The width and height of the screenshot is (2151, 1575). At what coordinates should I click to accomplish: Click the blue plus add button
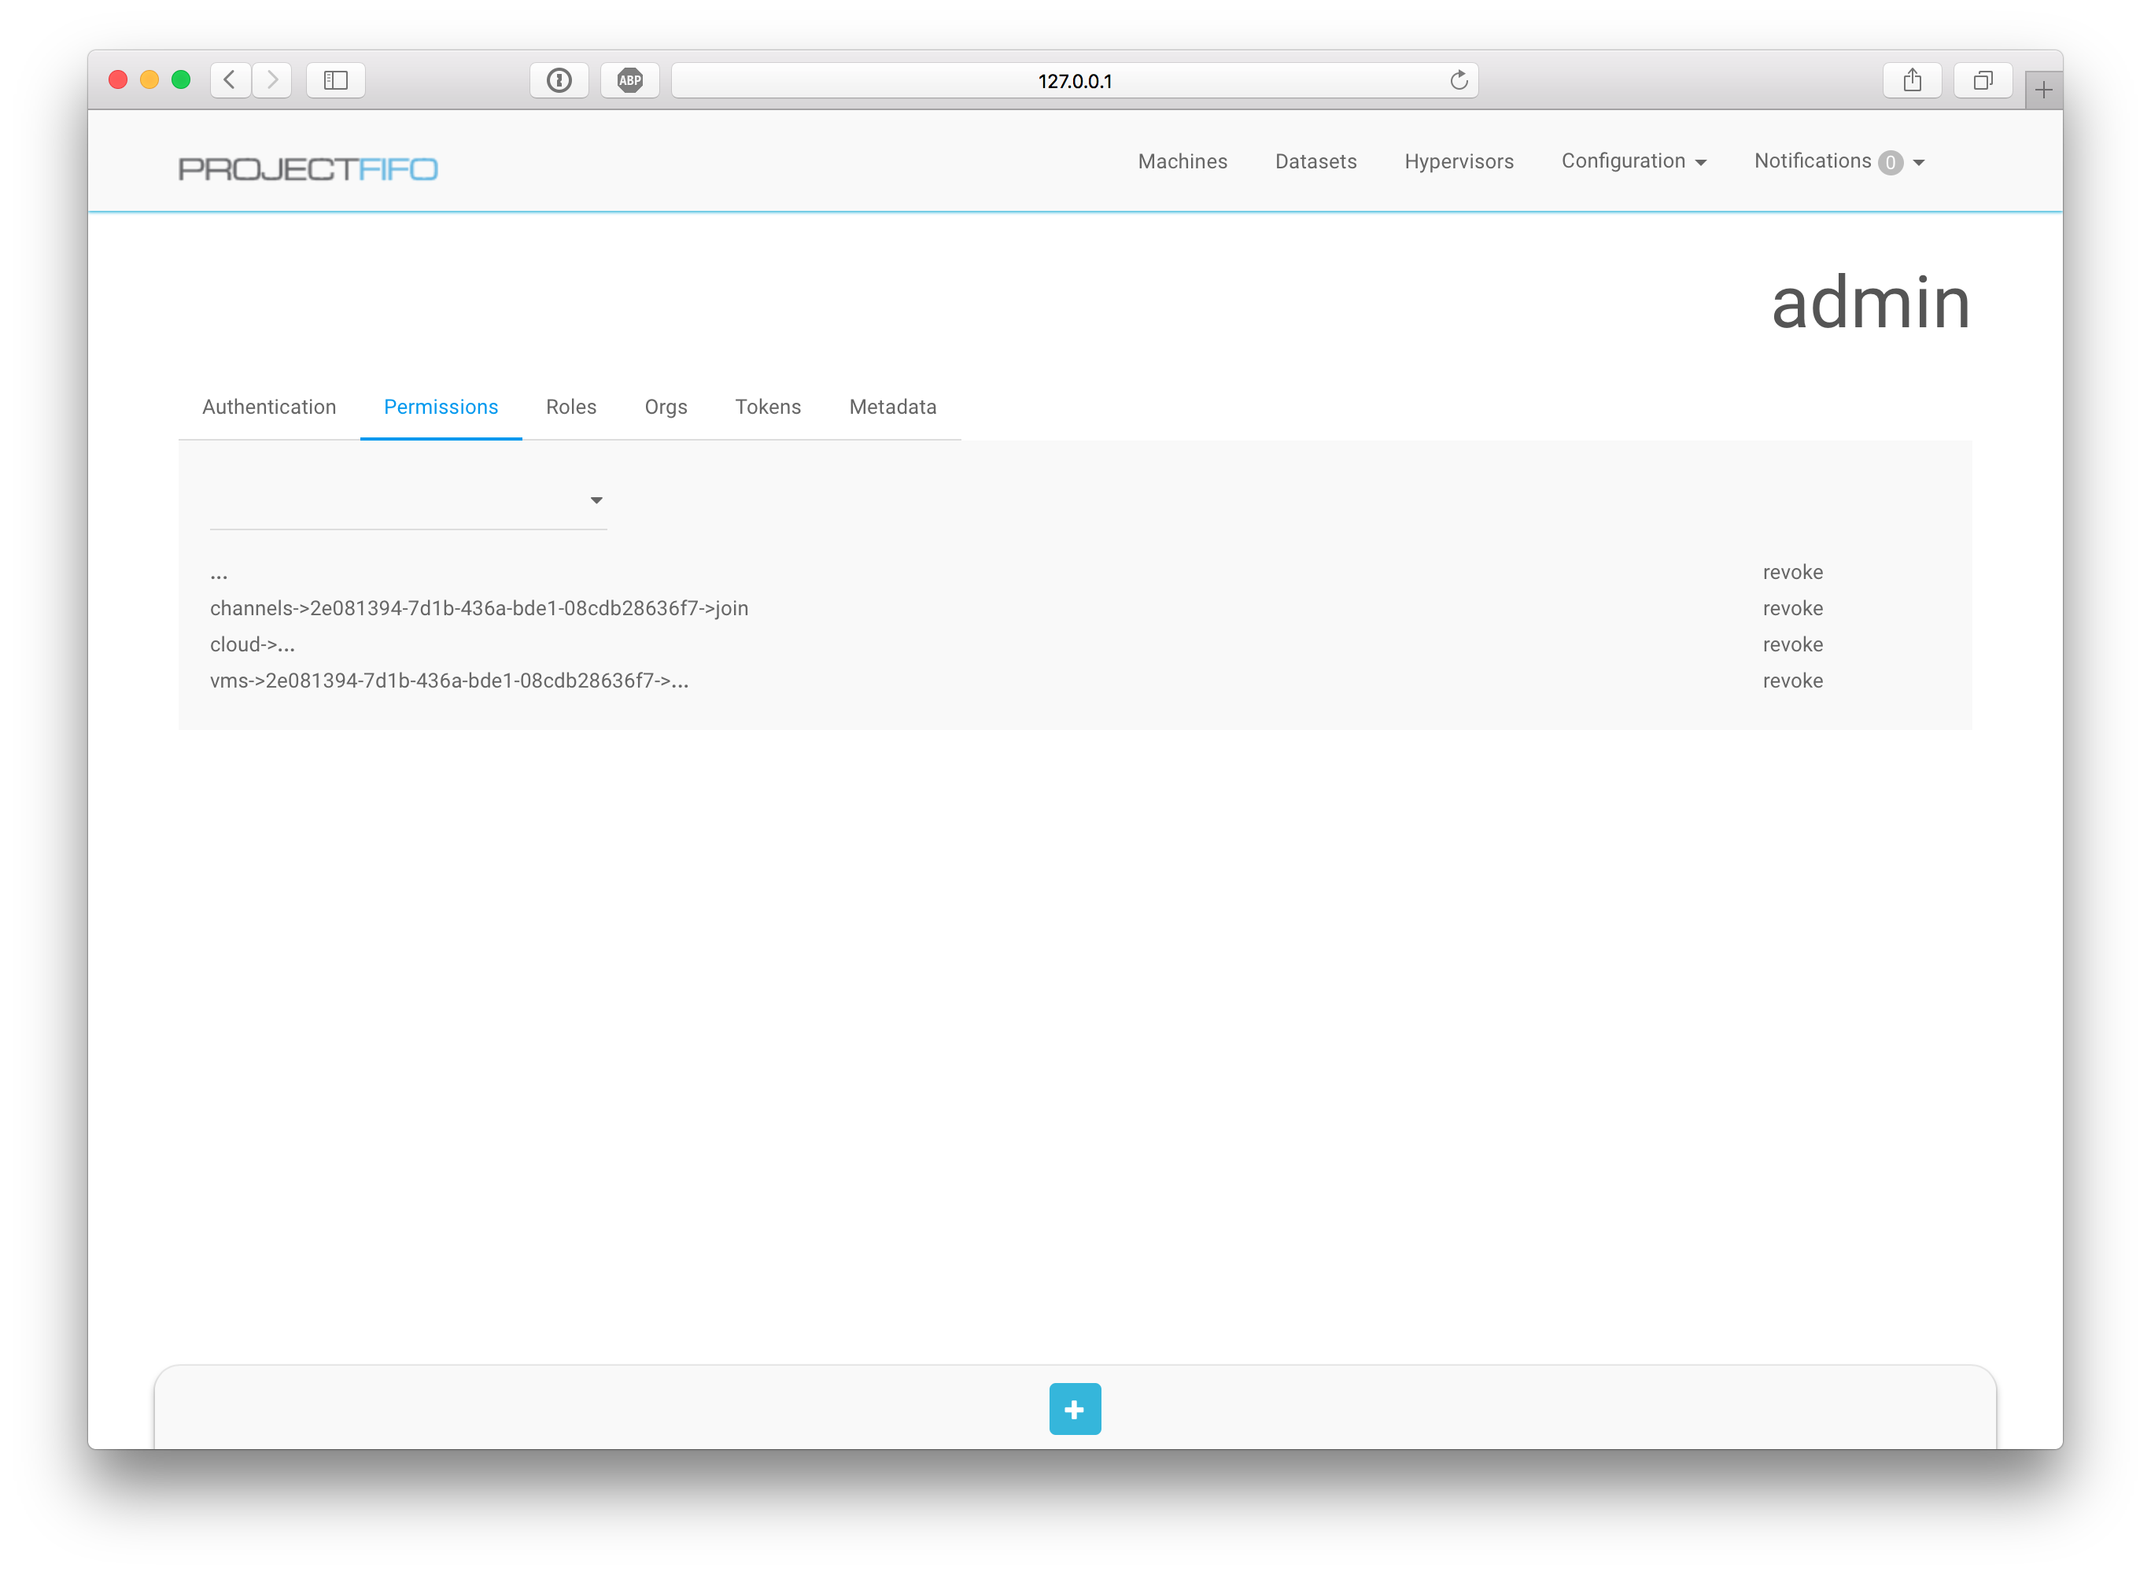[x=1075, y=1408]
